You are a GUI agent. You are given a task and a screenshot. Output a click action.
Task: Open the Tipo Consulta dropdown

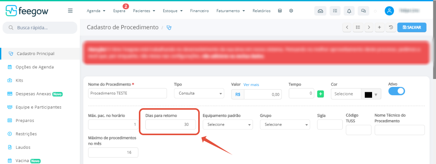coord(199,93)
